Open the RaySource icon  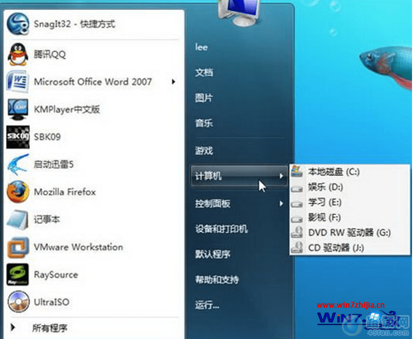(18, 275)
